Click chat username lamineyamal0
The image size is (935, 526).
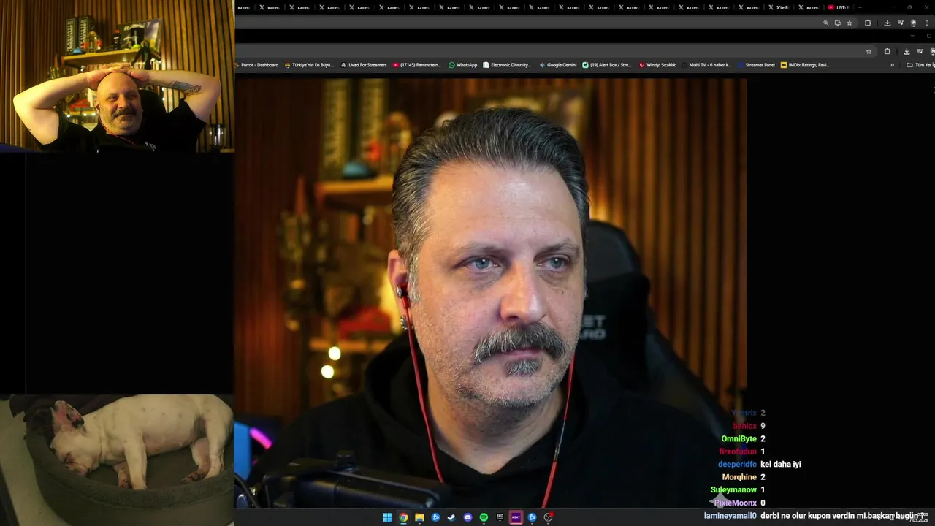click(730, 516)
